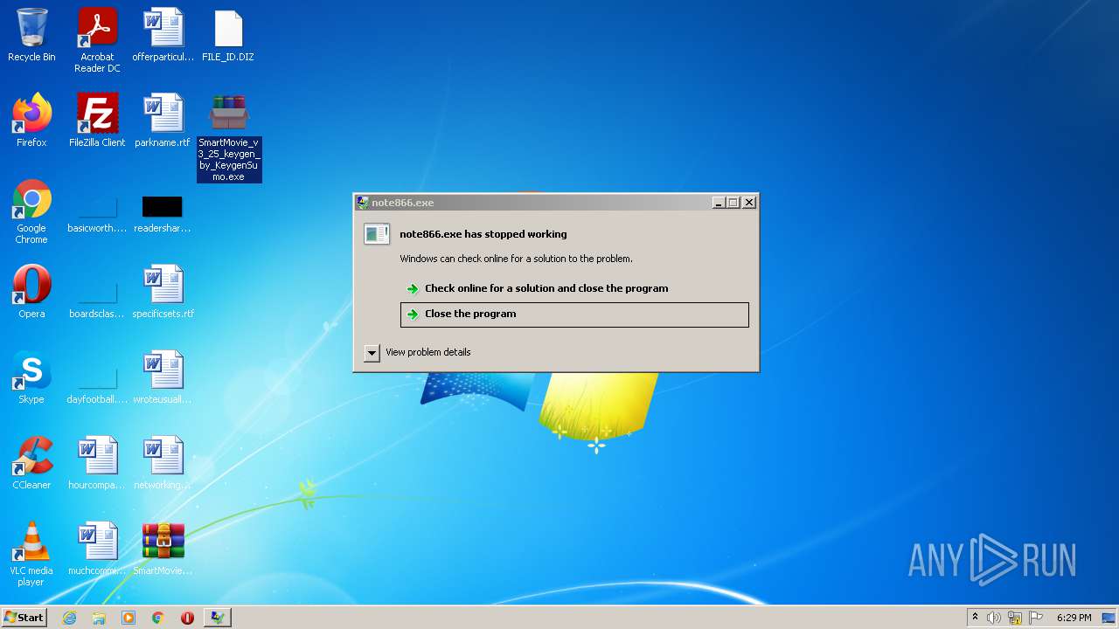The width and height of the screenshot is (1119, 629).
Task: Launch the Google Chrome desktop shortcut
Action: (31, 212)
